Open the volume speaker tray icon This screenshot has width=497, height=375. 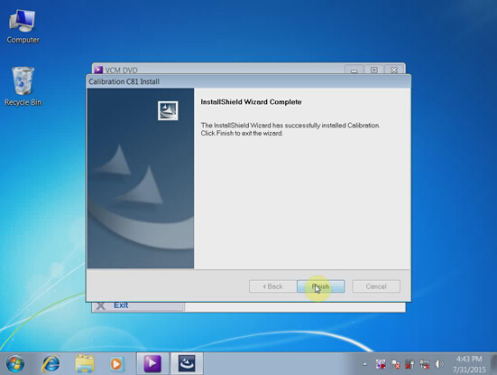coord(439,364)
